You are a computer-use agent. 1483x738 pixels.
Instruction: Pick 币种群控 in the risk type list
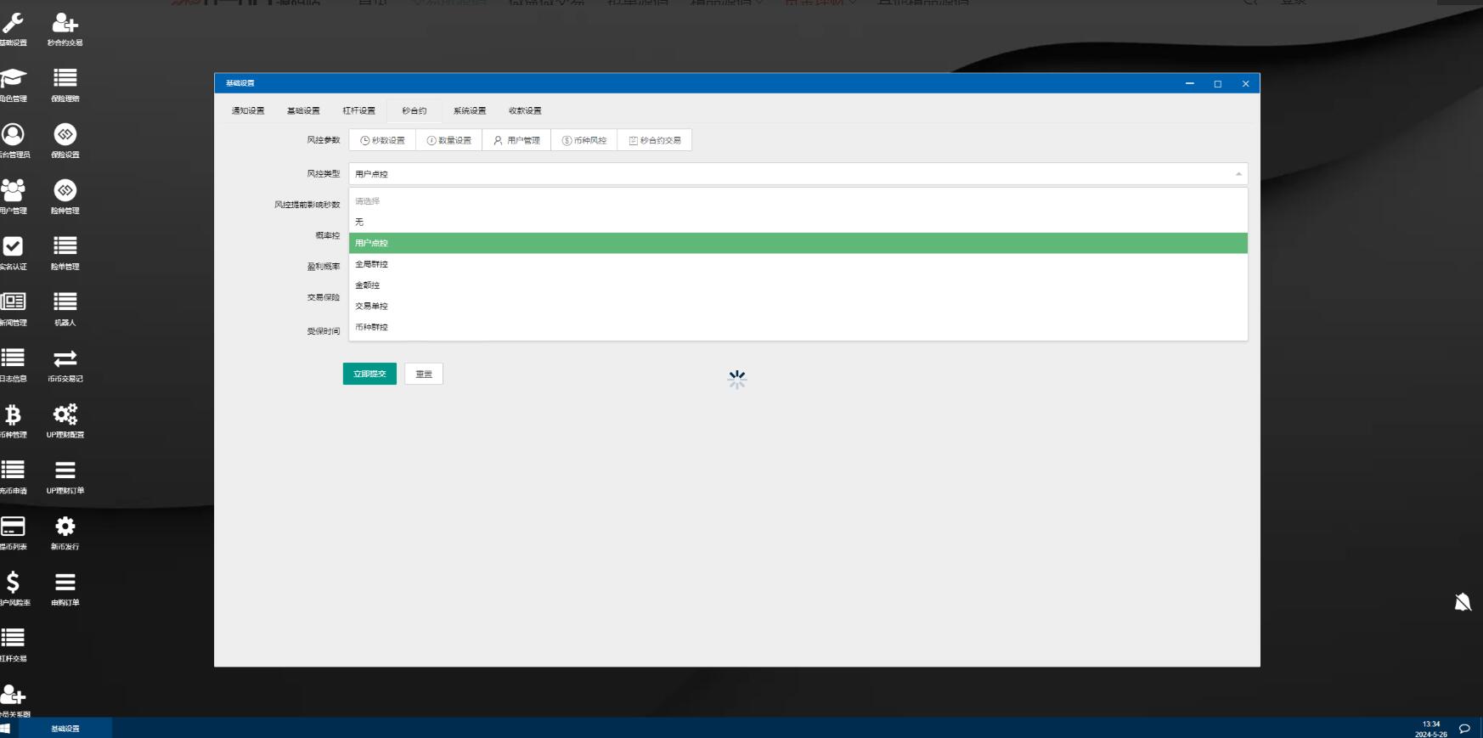pos(372,327)
